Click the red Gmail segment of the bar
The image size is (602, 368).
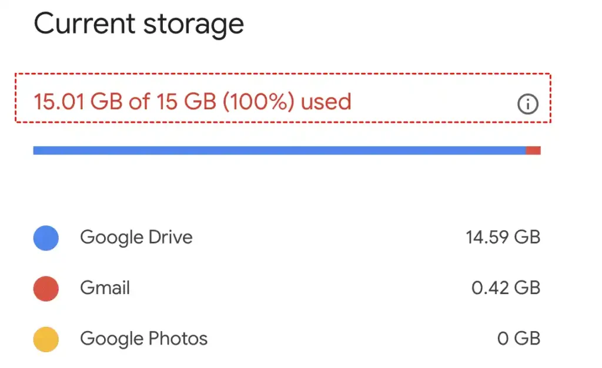coord(534,150)
